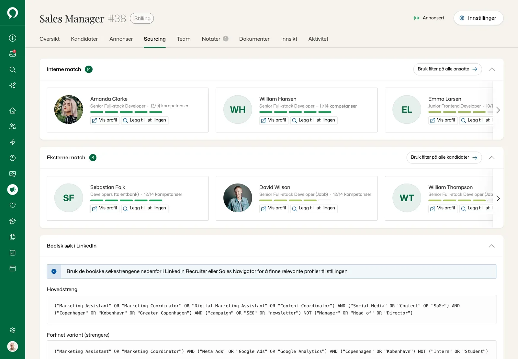518x359 pixels.
Task: Click the plus create icon in sidebar
Action: point(13,38)
